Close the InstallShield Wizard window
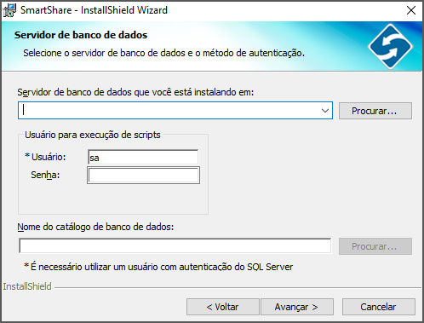Image resolution: width=424 pixels, height=323 pixels. click(411, 10)
